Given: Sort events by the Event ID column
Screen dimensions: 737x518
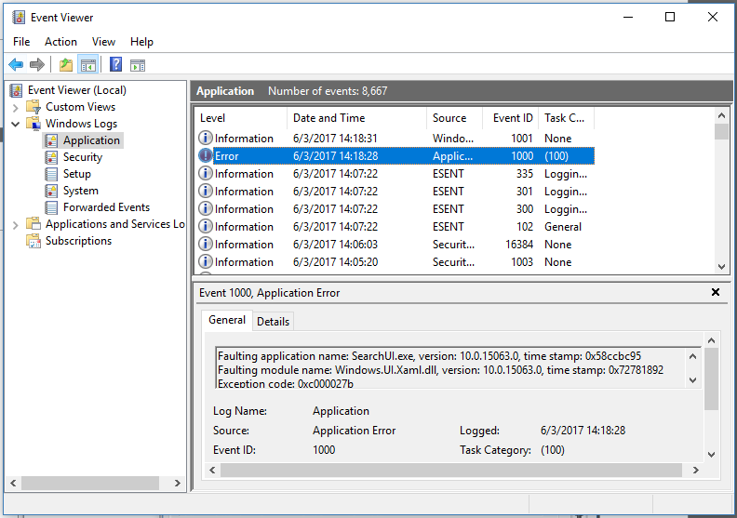Looking at the screenshot, I should point(510,118).
